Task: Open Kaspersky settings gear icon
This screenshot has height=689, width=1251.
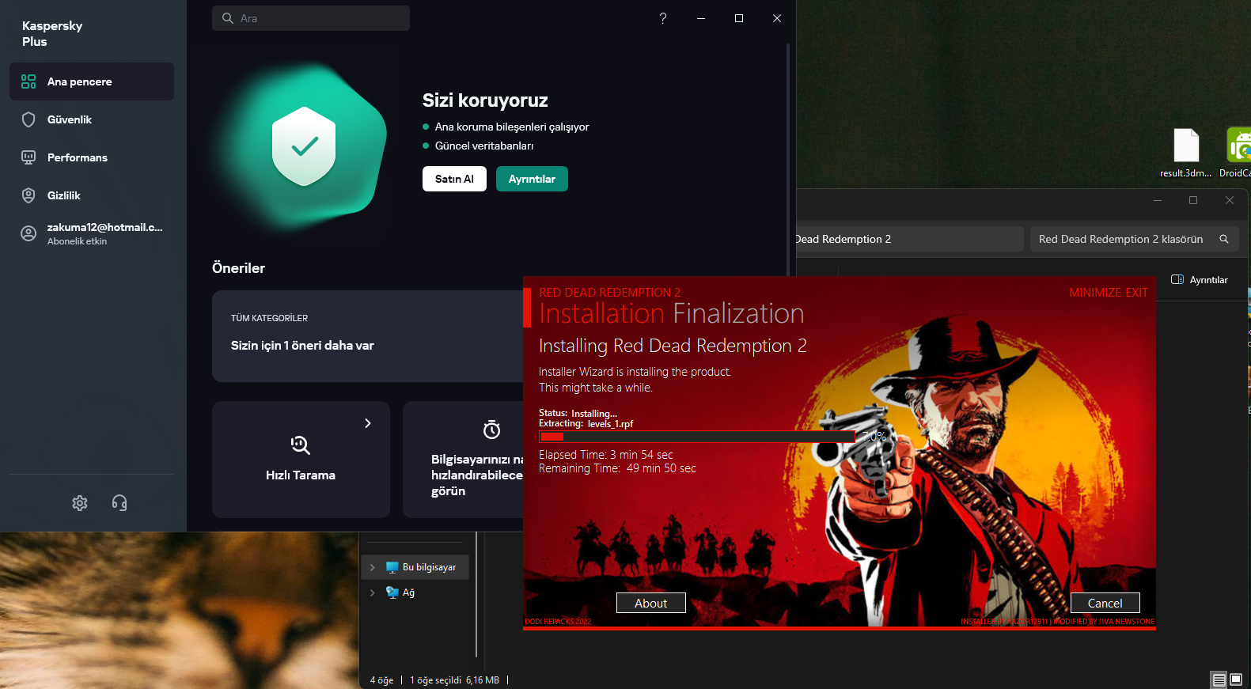Action: coord(80,503)
